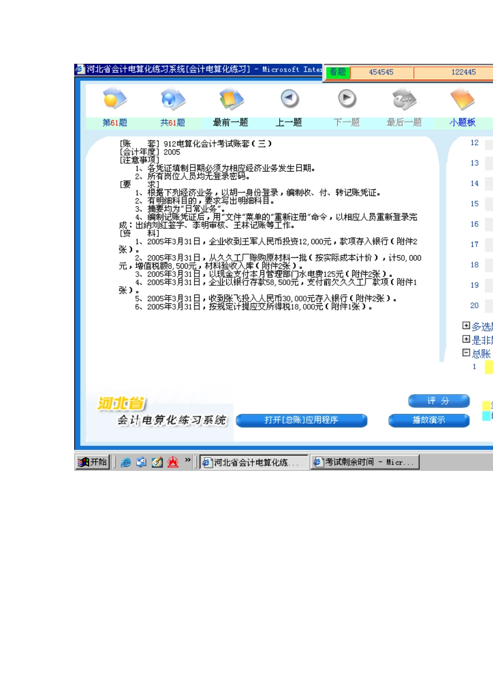
Task: Expand the 是非 tree node
Action: [466, 339]
